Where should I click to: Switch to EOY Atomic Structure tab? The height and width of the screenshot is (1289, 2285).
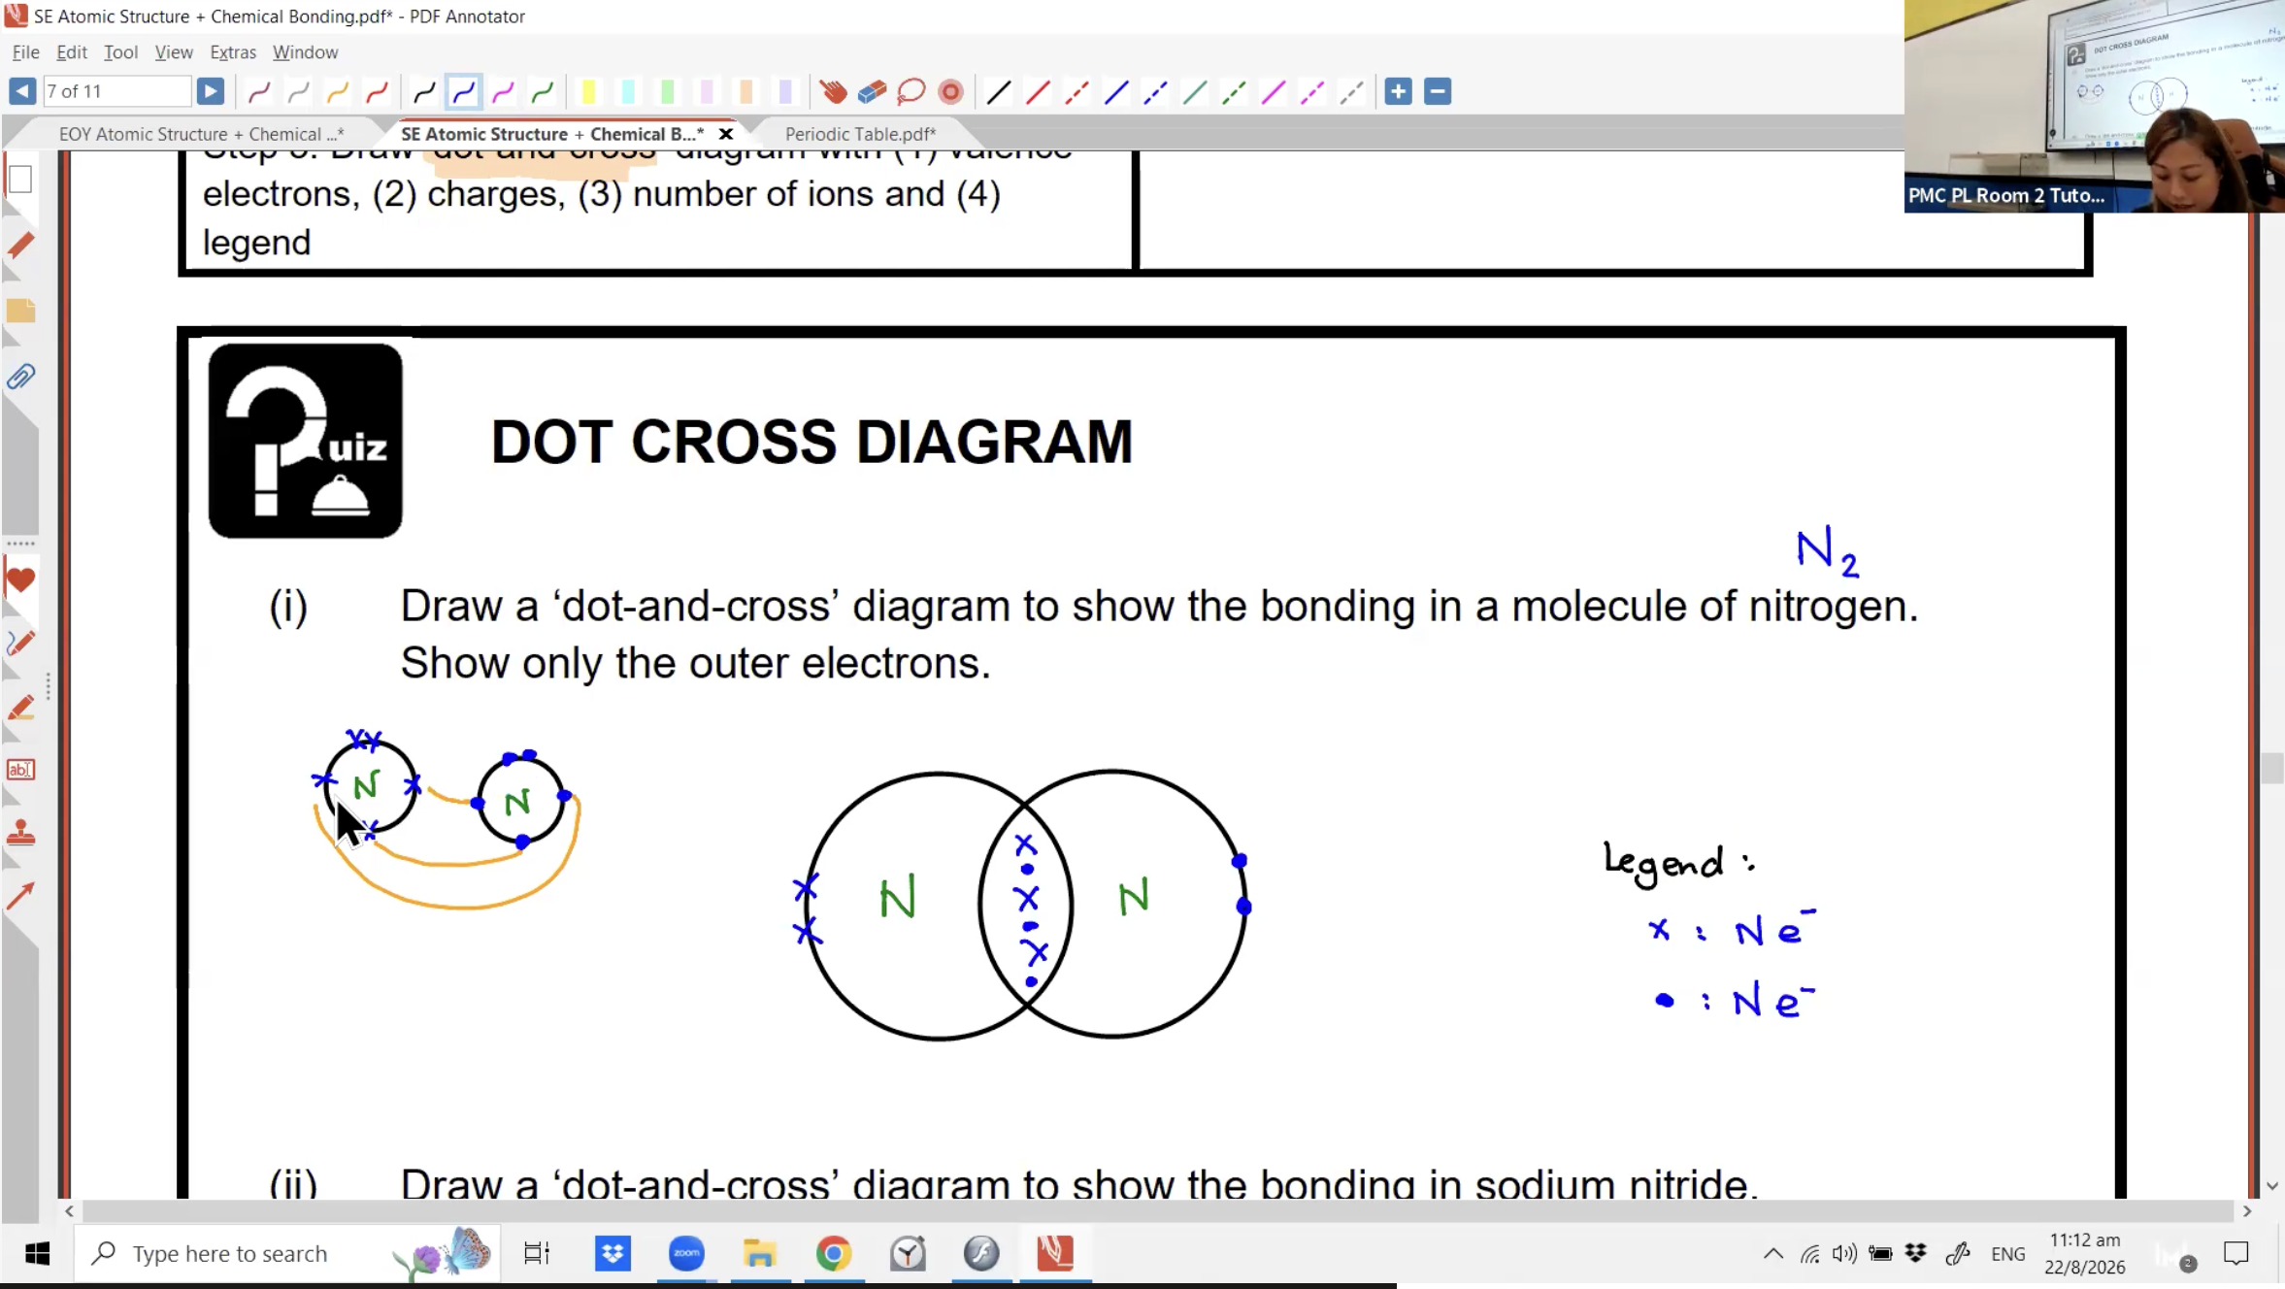tap(201, 134)
